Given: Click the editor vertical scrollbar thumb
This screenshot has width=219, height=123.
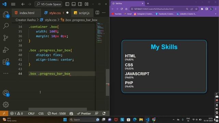Looking at the screenshot, I should point(107,82).
